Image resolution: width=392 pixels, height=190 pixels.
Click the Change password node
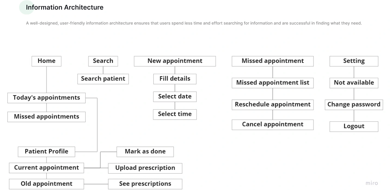pyautogui.click(x=354, y=105)
